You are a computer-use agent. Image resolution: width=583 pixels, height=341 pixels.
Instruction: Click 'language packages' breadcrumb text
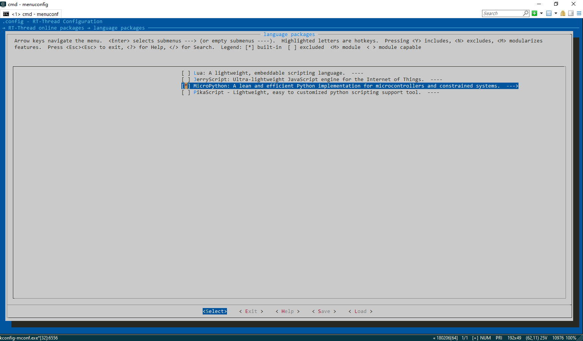119,28
